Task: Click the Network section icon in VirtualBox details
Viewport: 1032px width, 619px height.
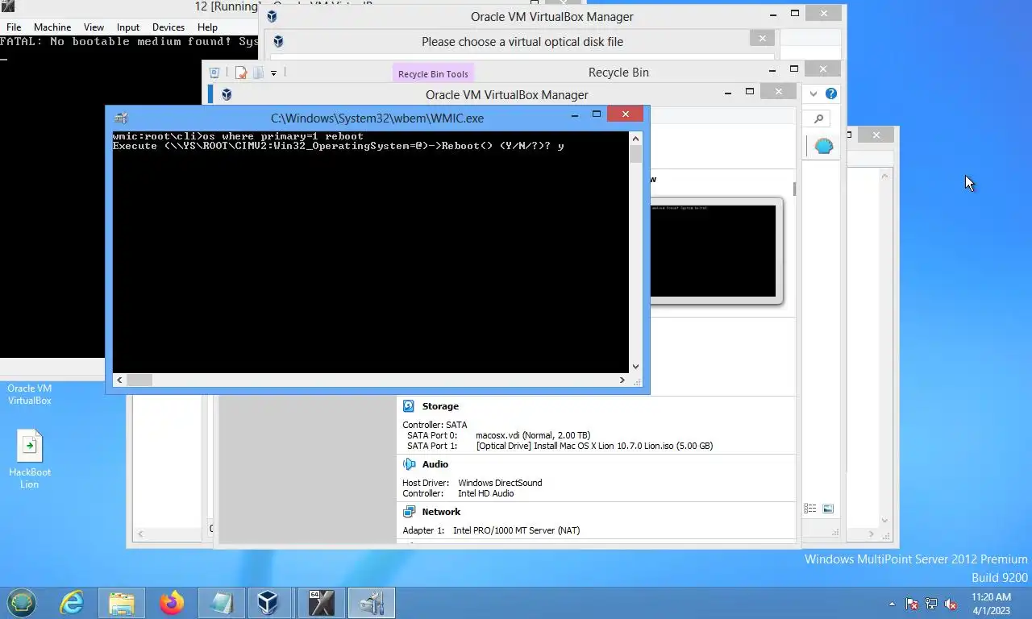Action: (409, 512)
